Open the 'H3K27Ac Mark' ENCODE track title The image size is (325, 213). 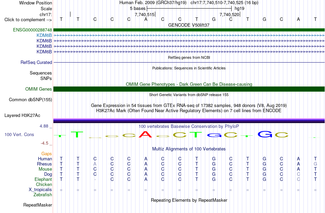click(189, 111)
